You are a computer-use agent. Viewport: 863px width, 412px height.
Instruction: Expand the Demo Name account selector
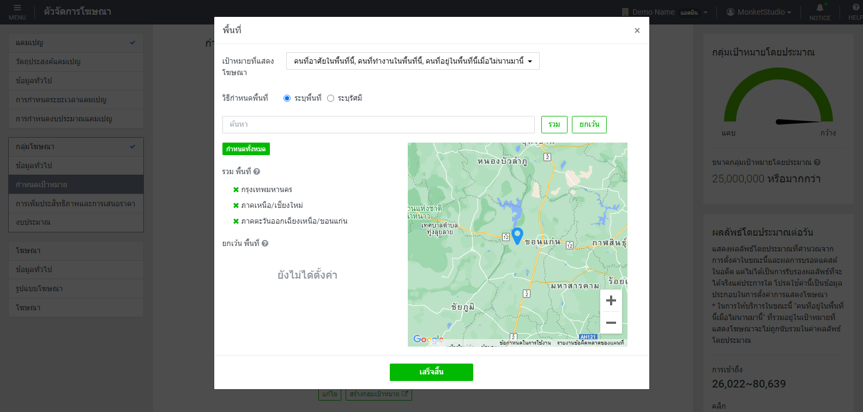pyautogui.click(x=665, y=12)
